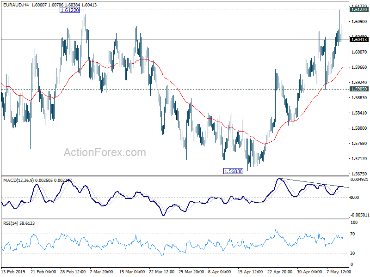The height and width of the screenshot is (277, 370).
Task: Click the 1.59660 price axis value
Action: [359, 67]
